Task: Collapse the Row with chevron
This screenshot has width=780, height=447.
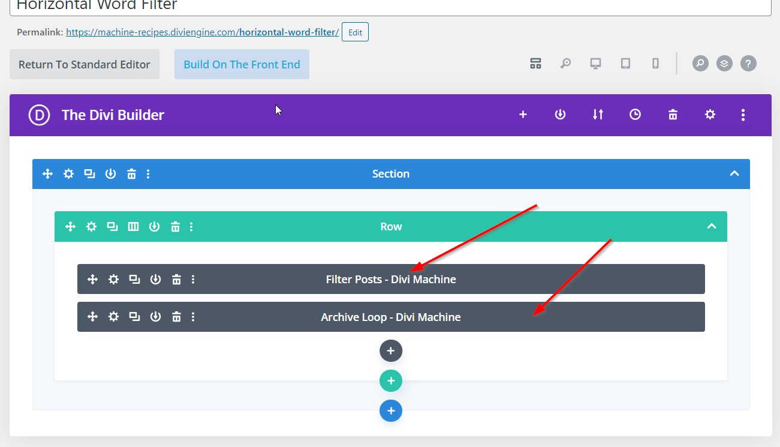Action: tap(711, 227)
